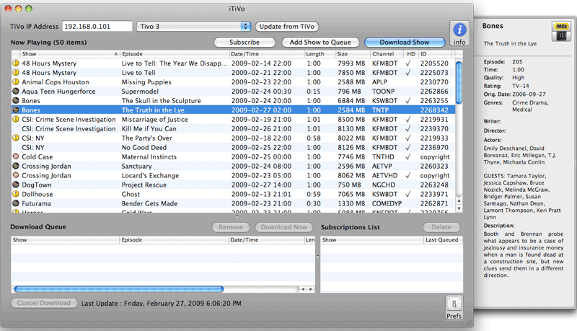Click the Subscribe button
Viewport: 577px width, 331px height.
pyautogui.click(x=245, y=43)
